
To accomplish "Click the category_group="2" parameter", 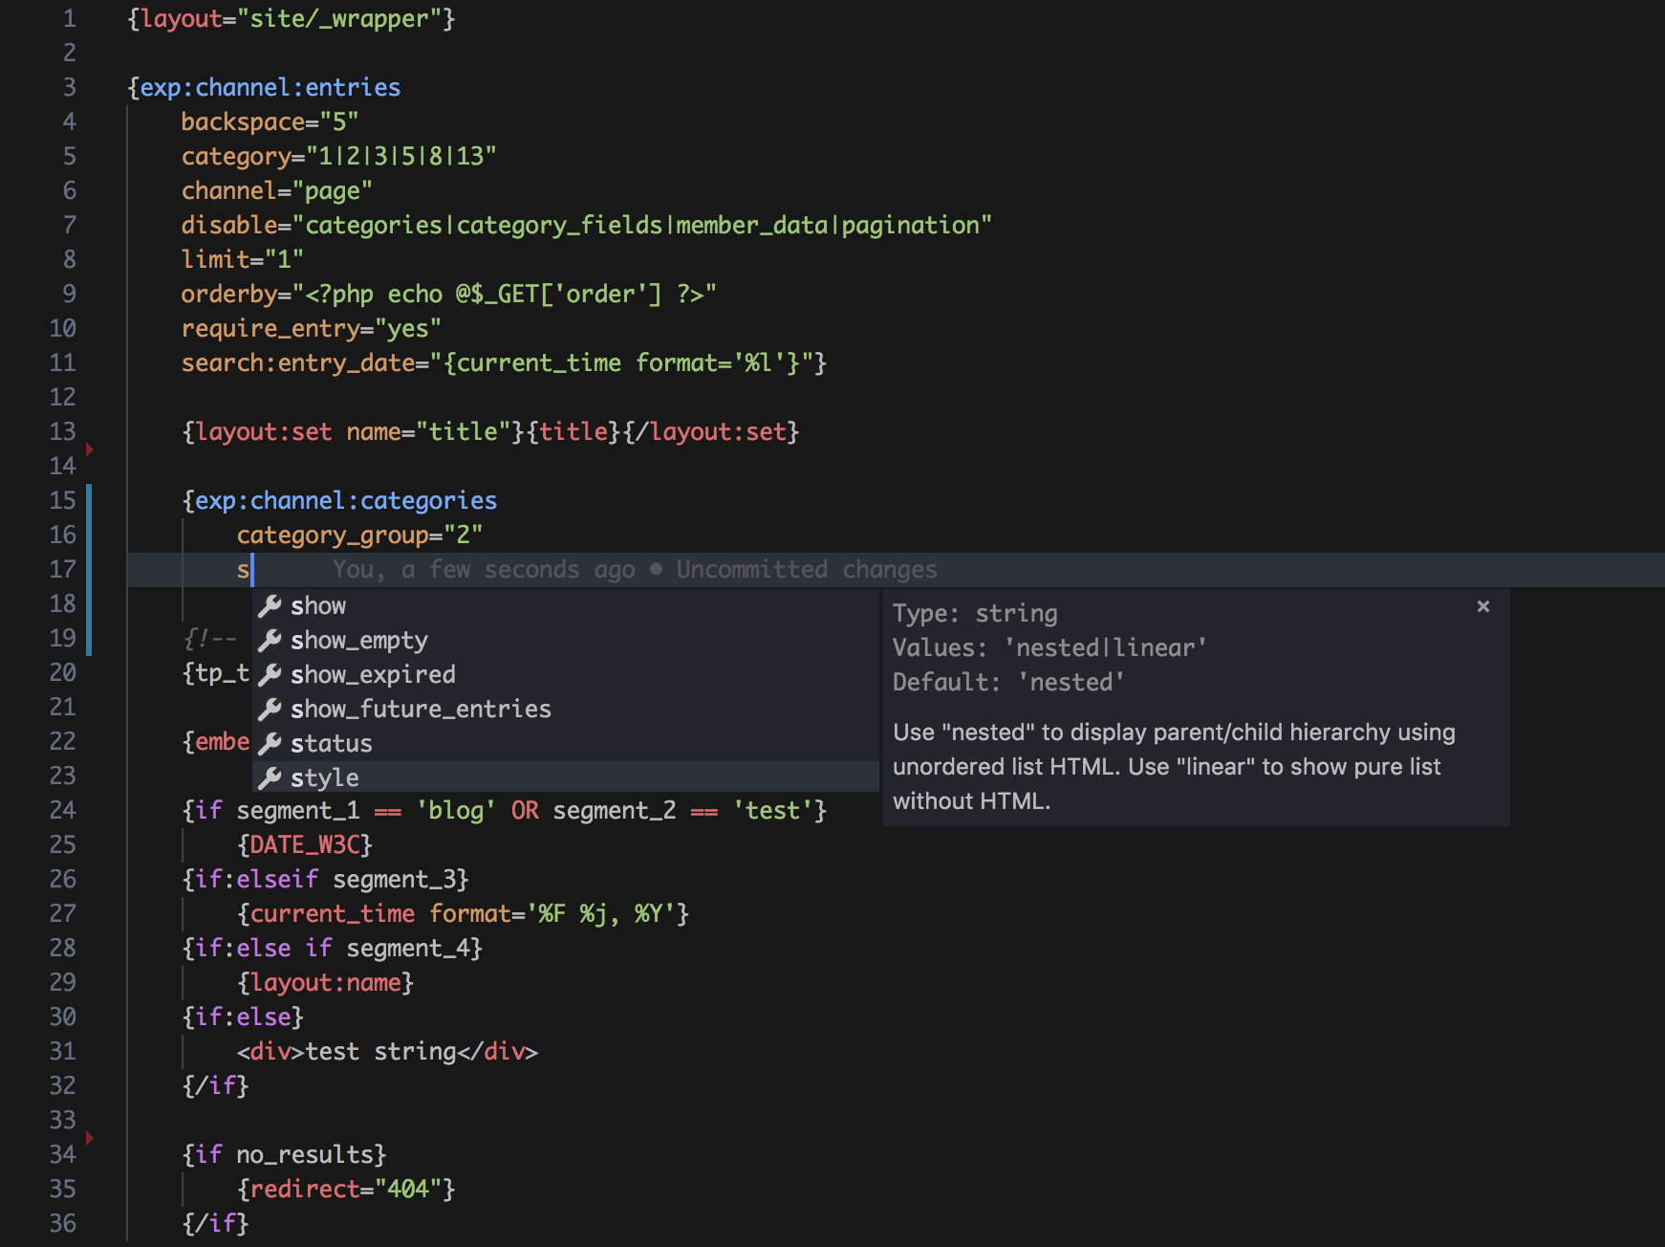I will 359,535.
